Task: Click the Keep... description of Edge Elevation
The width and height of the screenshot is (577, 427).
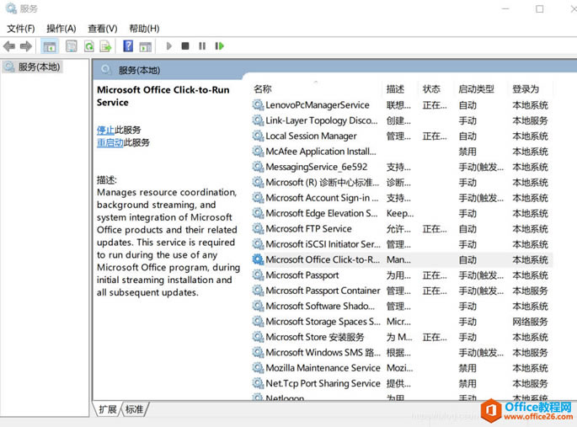Action: click(x=400, y=213)
